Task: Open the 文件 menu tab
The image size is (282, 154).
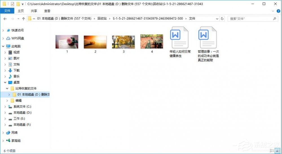Action: tap(7, 11)
